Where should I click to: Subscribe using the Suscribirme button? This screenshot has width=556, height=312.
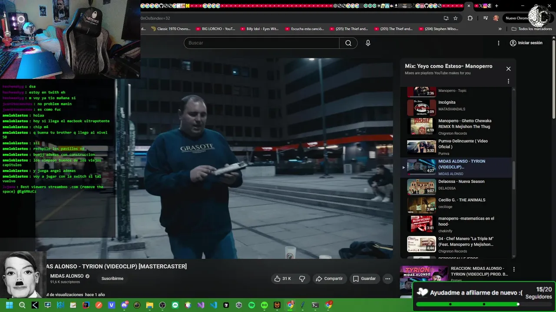tap(113, 279)
